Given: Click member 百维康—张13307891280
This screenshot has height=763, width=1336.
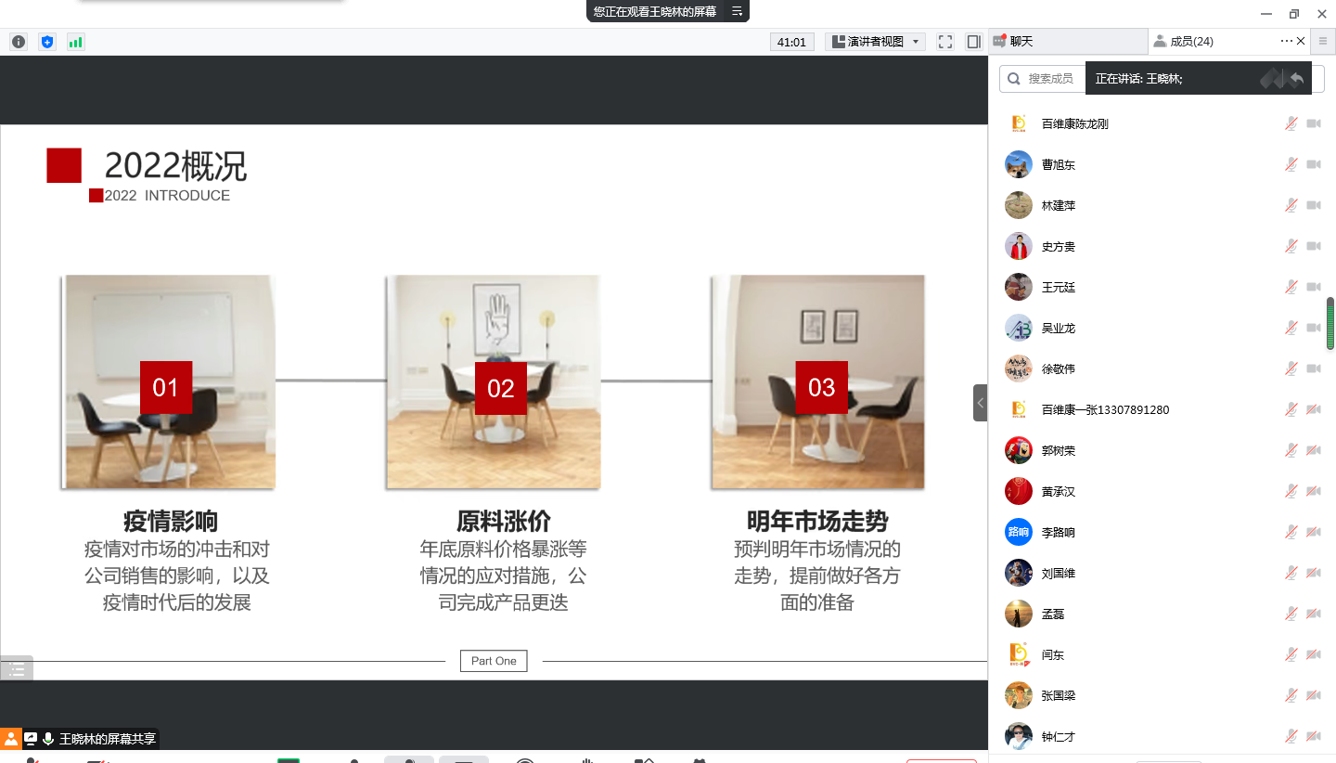Looking at the screenshot, I should pyautogui.click(x=1104, y=410).
